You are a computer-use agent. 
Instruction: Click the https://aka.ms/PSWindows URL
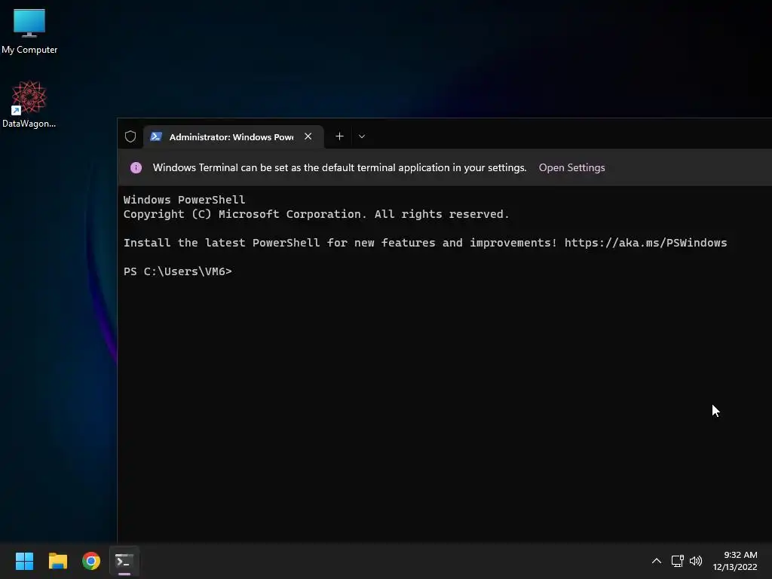(x=645, y=243)
